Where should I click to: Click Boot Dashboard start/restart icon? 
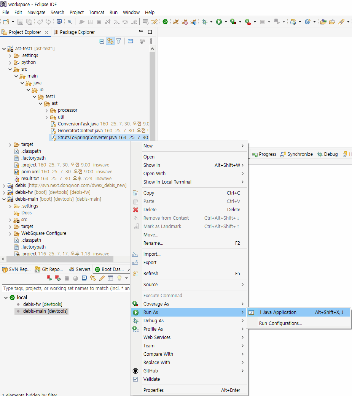(49, 278)
